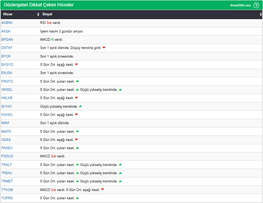This screenshot has width=263, height=203.
Task: Click the help question mark icon
Action: point(256,5)
